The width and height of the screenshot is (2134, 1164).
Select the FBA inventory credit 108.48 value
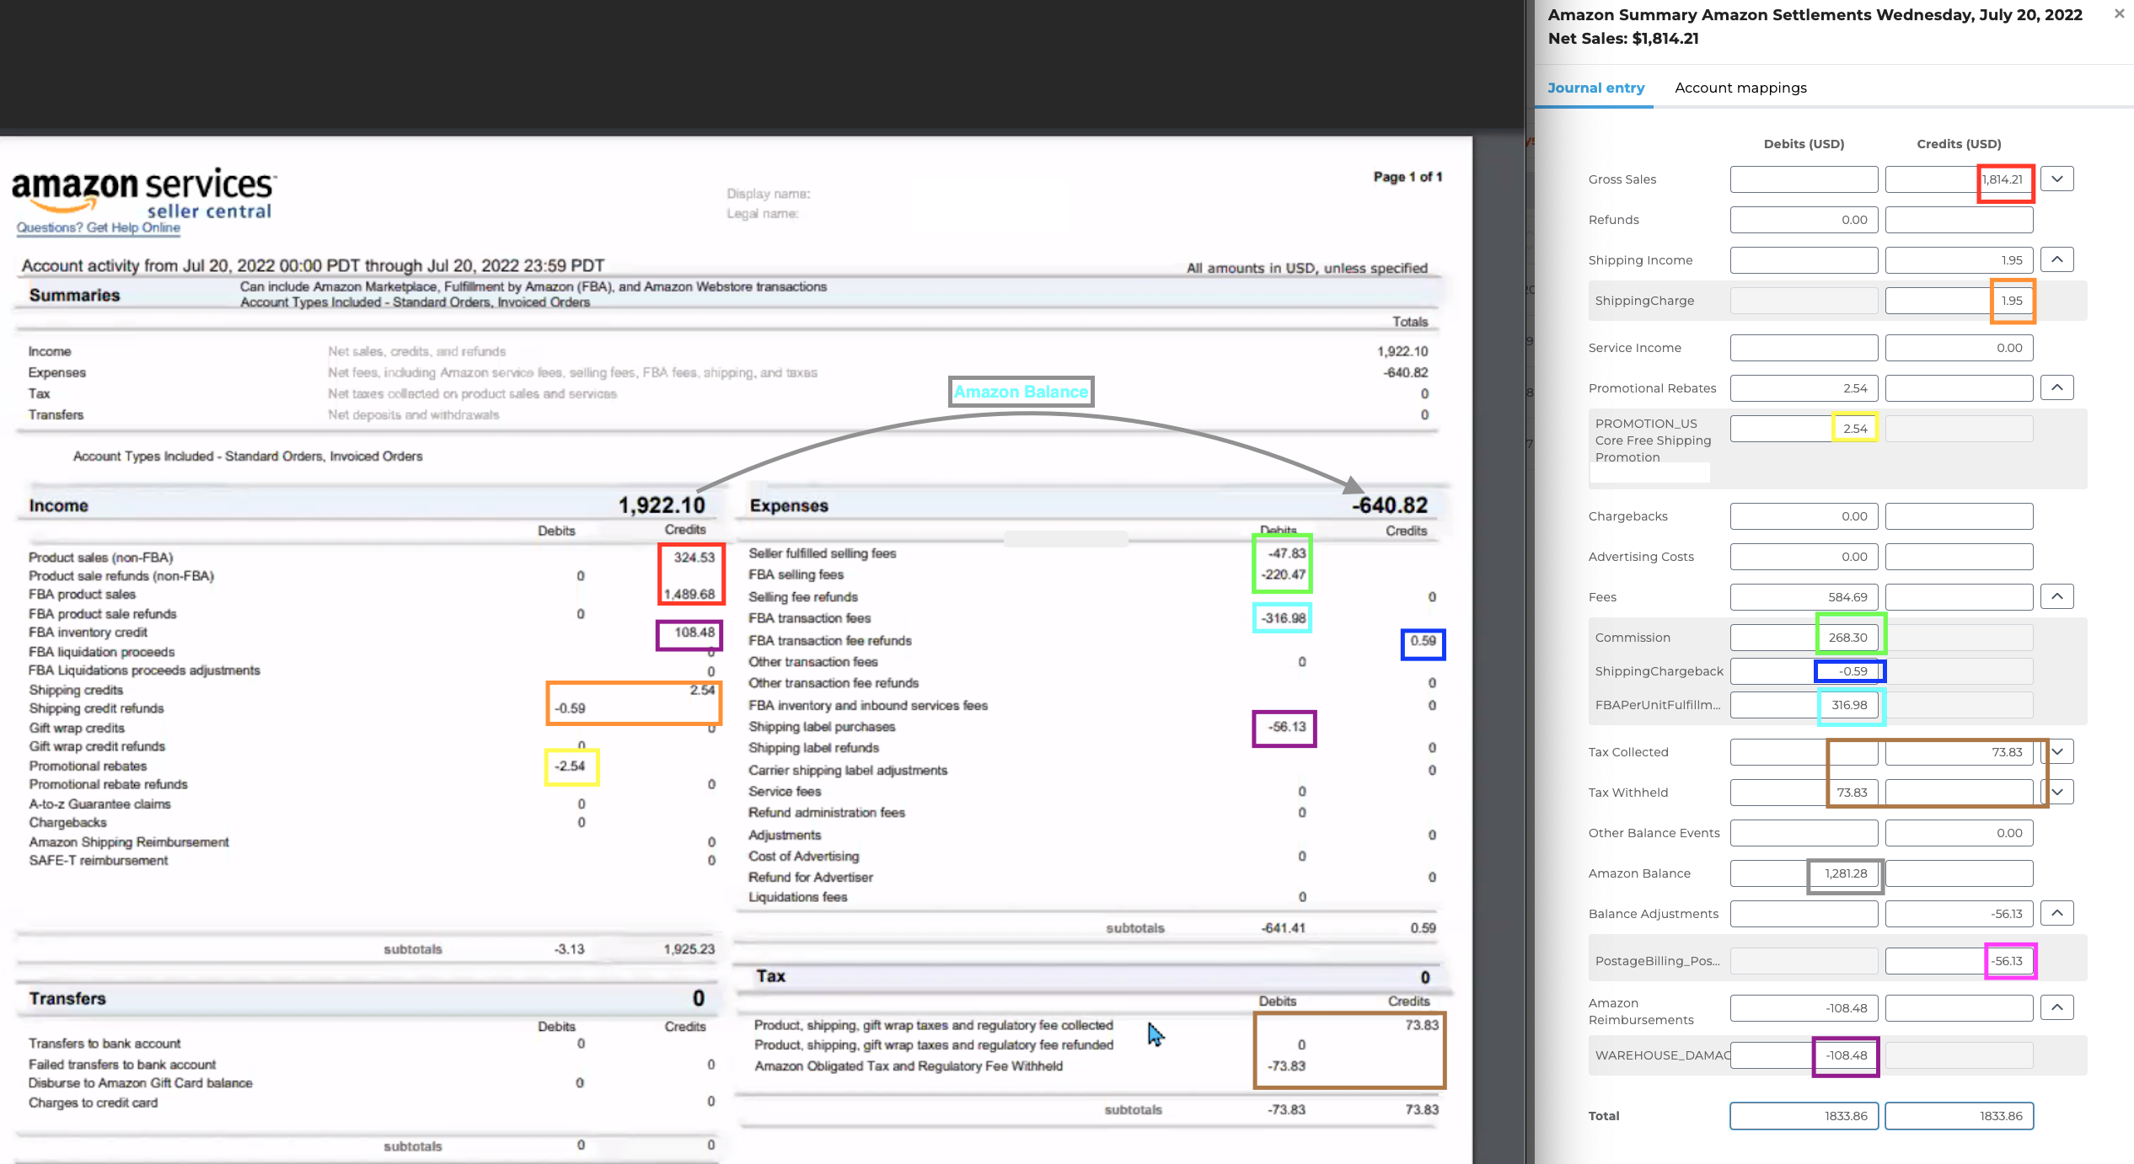[x=694, y=633]
